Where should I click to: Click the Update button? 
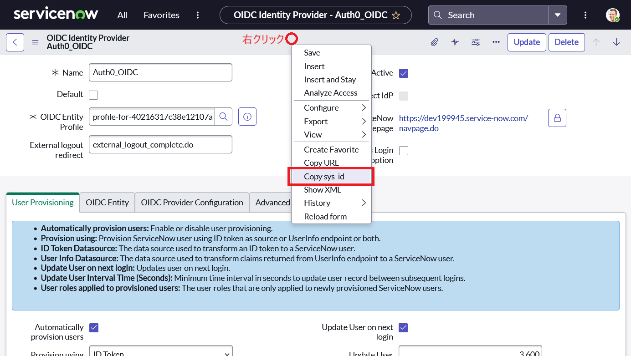tap(527, 42)
